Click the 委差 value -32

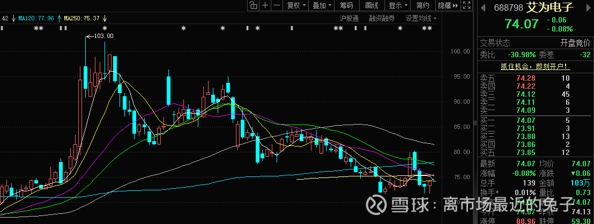click(x=585, y=55)
